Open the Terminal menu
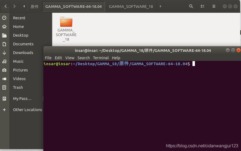The width and height of the screenshot is (241, 151). coord(101,58)
